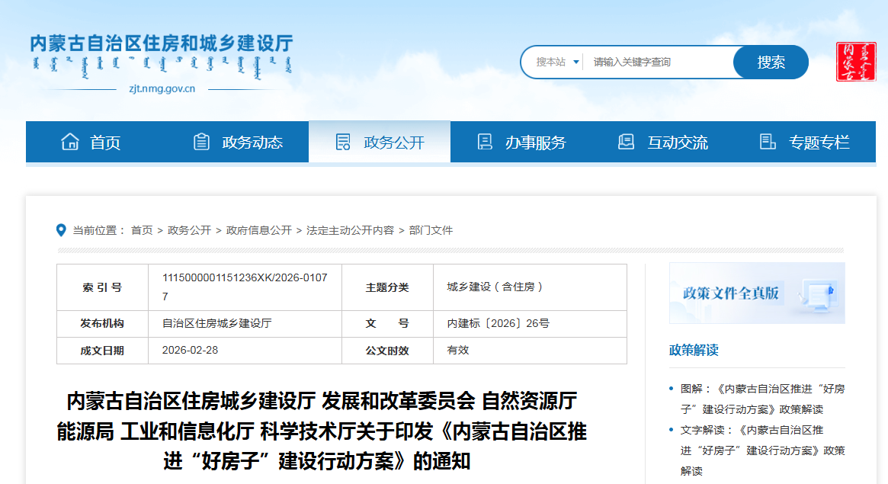Go to 法定主动公开内容 in breadcrumb
The height and width of the screenshot is (484, 888).
pyautogui.click(x=350, y=230)
